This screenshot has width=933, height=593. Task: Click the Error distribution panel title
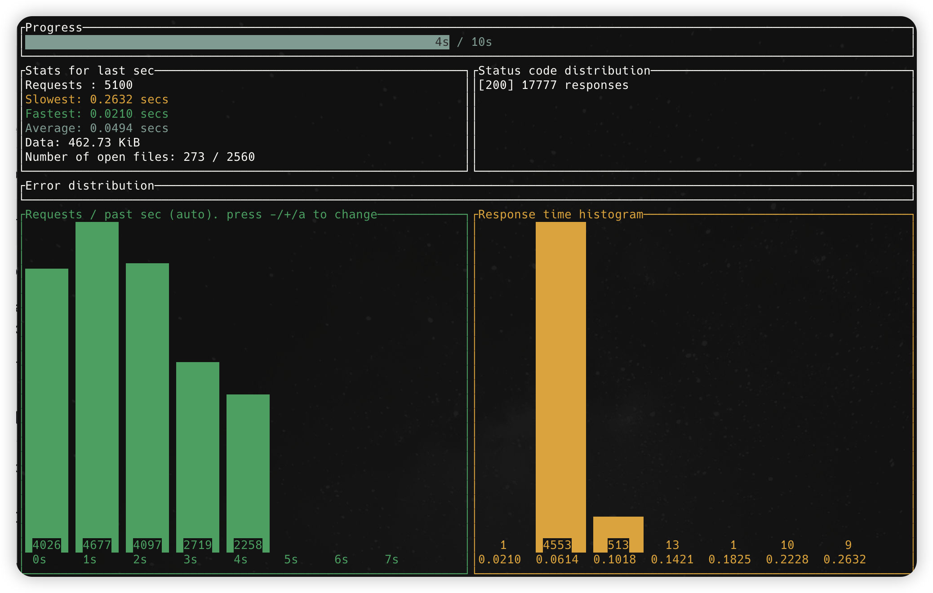tap(89, 186)
